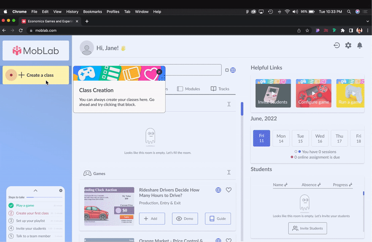
Task: Bookmark page with the star icon
Action: coord(307,30)
